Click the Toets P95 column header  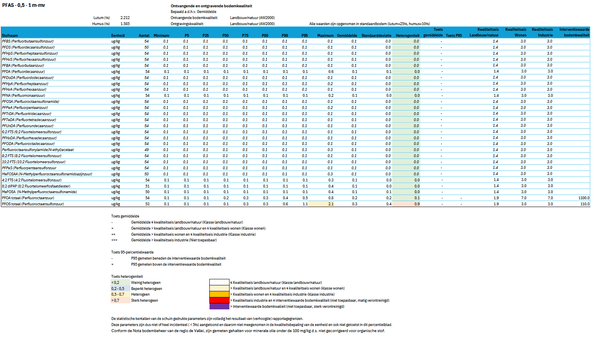click(x=454, y=36)
